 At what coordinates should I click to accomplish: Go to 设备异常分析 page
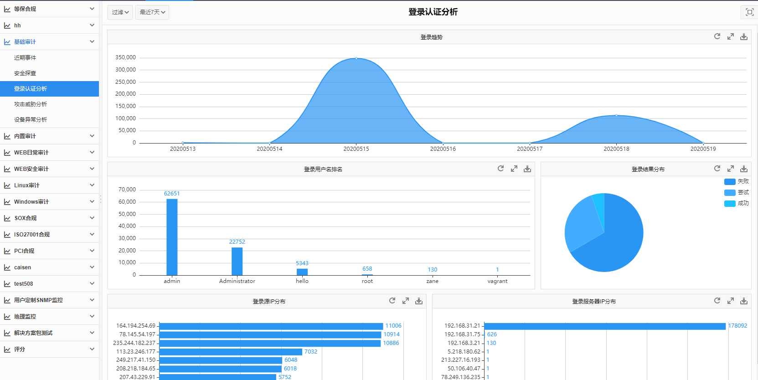click(x=31, y=120)
